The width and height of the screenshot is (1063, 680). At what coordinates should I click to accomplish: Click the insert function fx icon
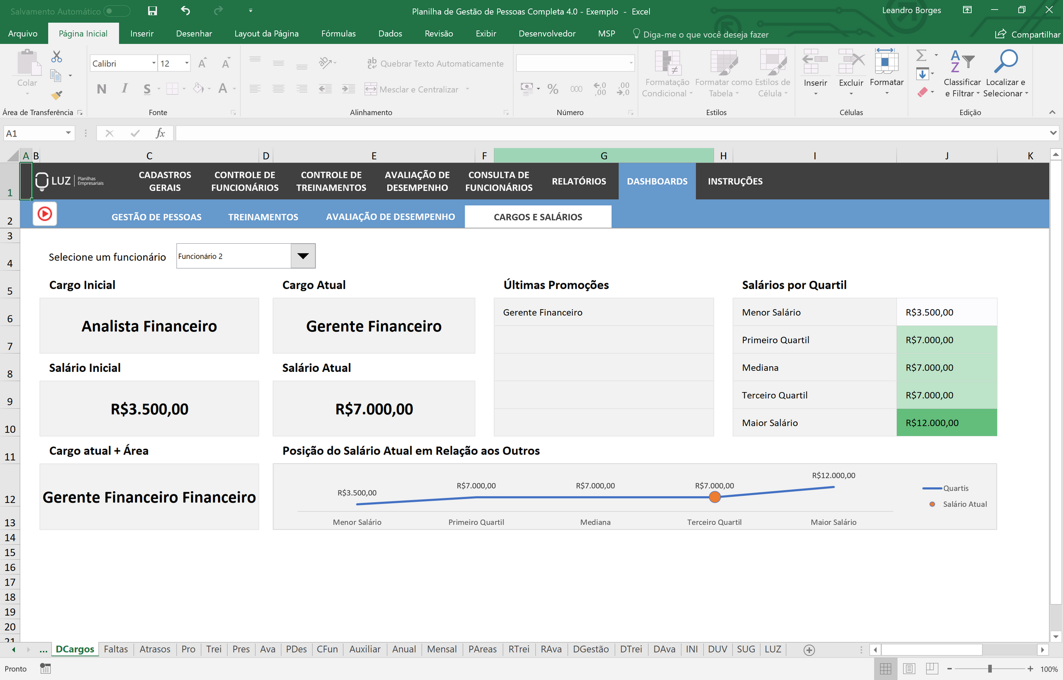point(160,133)
